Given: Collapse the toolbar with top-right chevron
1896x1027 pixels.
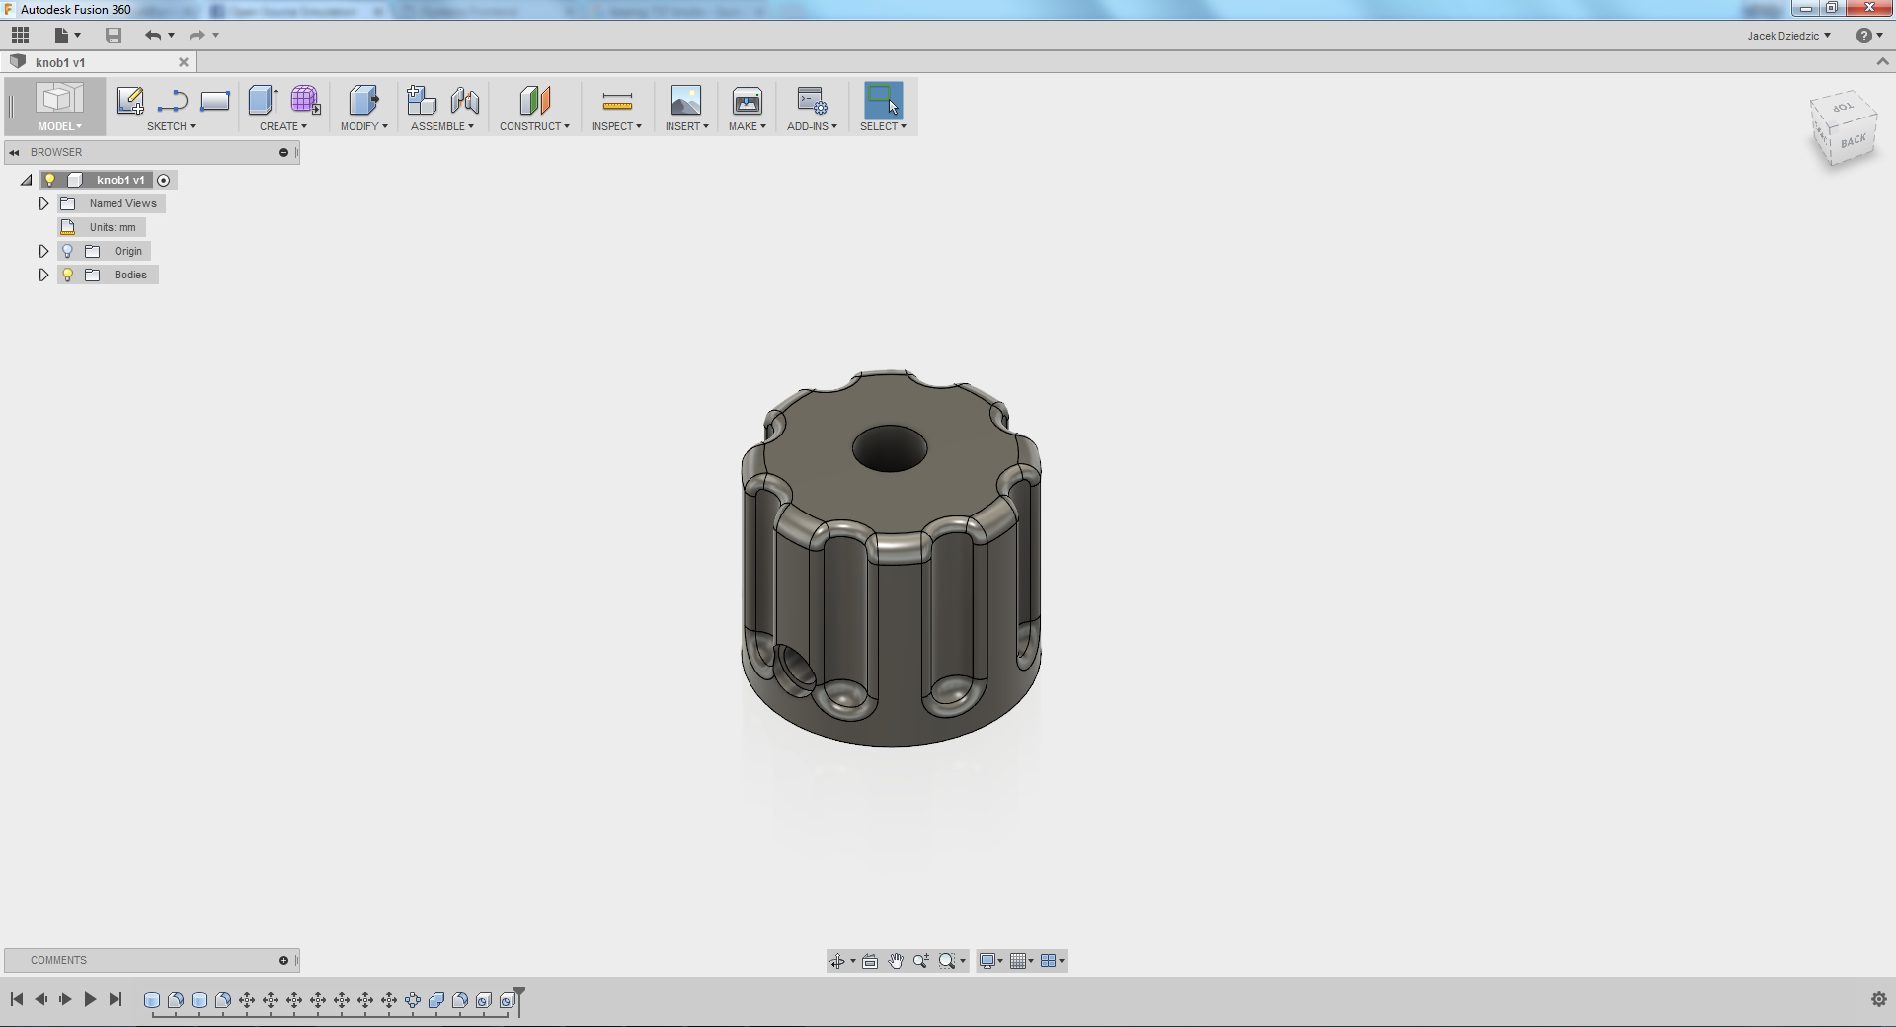Looking at the screenshot, I should click(x=1882, y=61).
